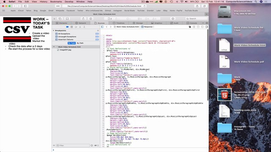Click the step out icon
This screenshot has width=271, height=152.
pos(84,27)
